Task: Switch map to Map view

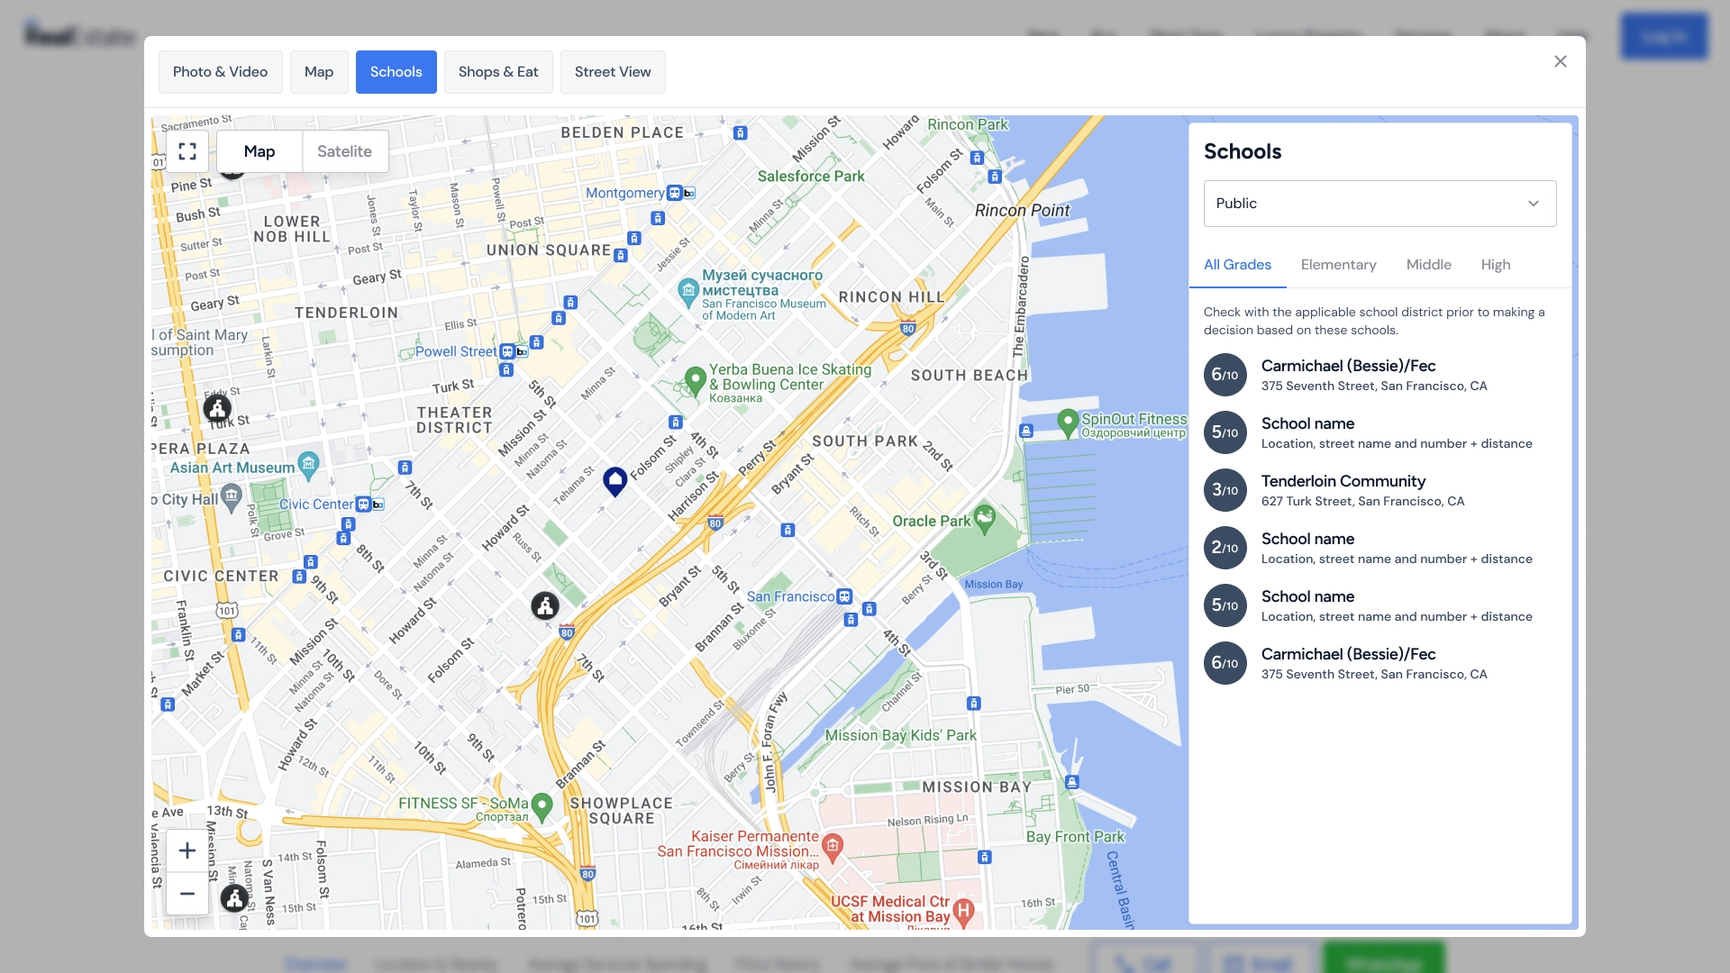Action: pyautogui.click(x=259, y=151)
